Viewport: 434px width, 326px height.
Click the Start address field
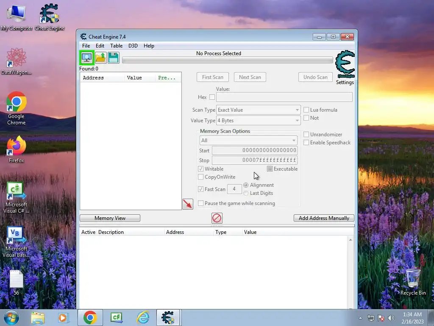pyautogui.click(x=255, y=150)
